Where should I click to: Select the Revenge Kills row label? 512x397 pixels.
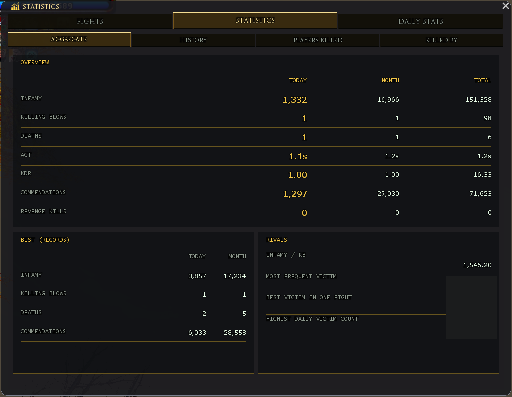(44, 211)
